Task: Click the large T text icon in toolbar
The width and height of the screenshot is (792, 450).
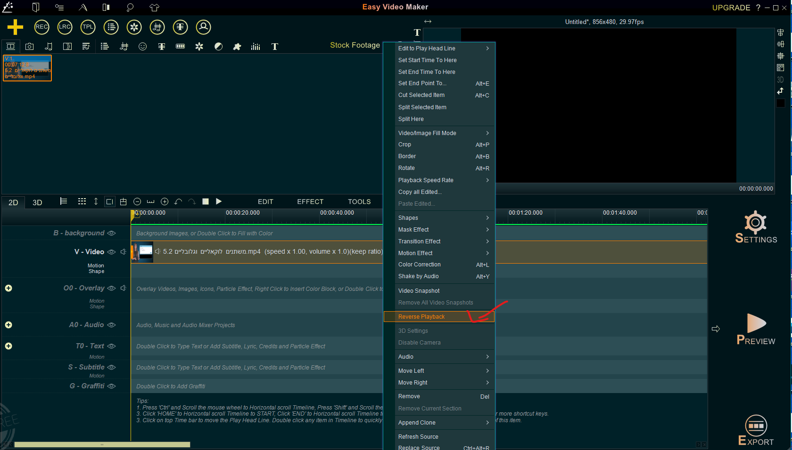Action: (x=275, y=46)
